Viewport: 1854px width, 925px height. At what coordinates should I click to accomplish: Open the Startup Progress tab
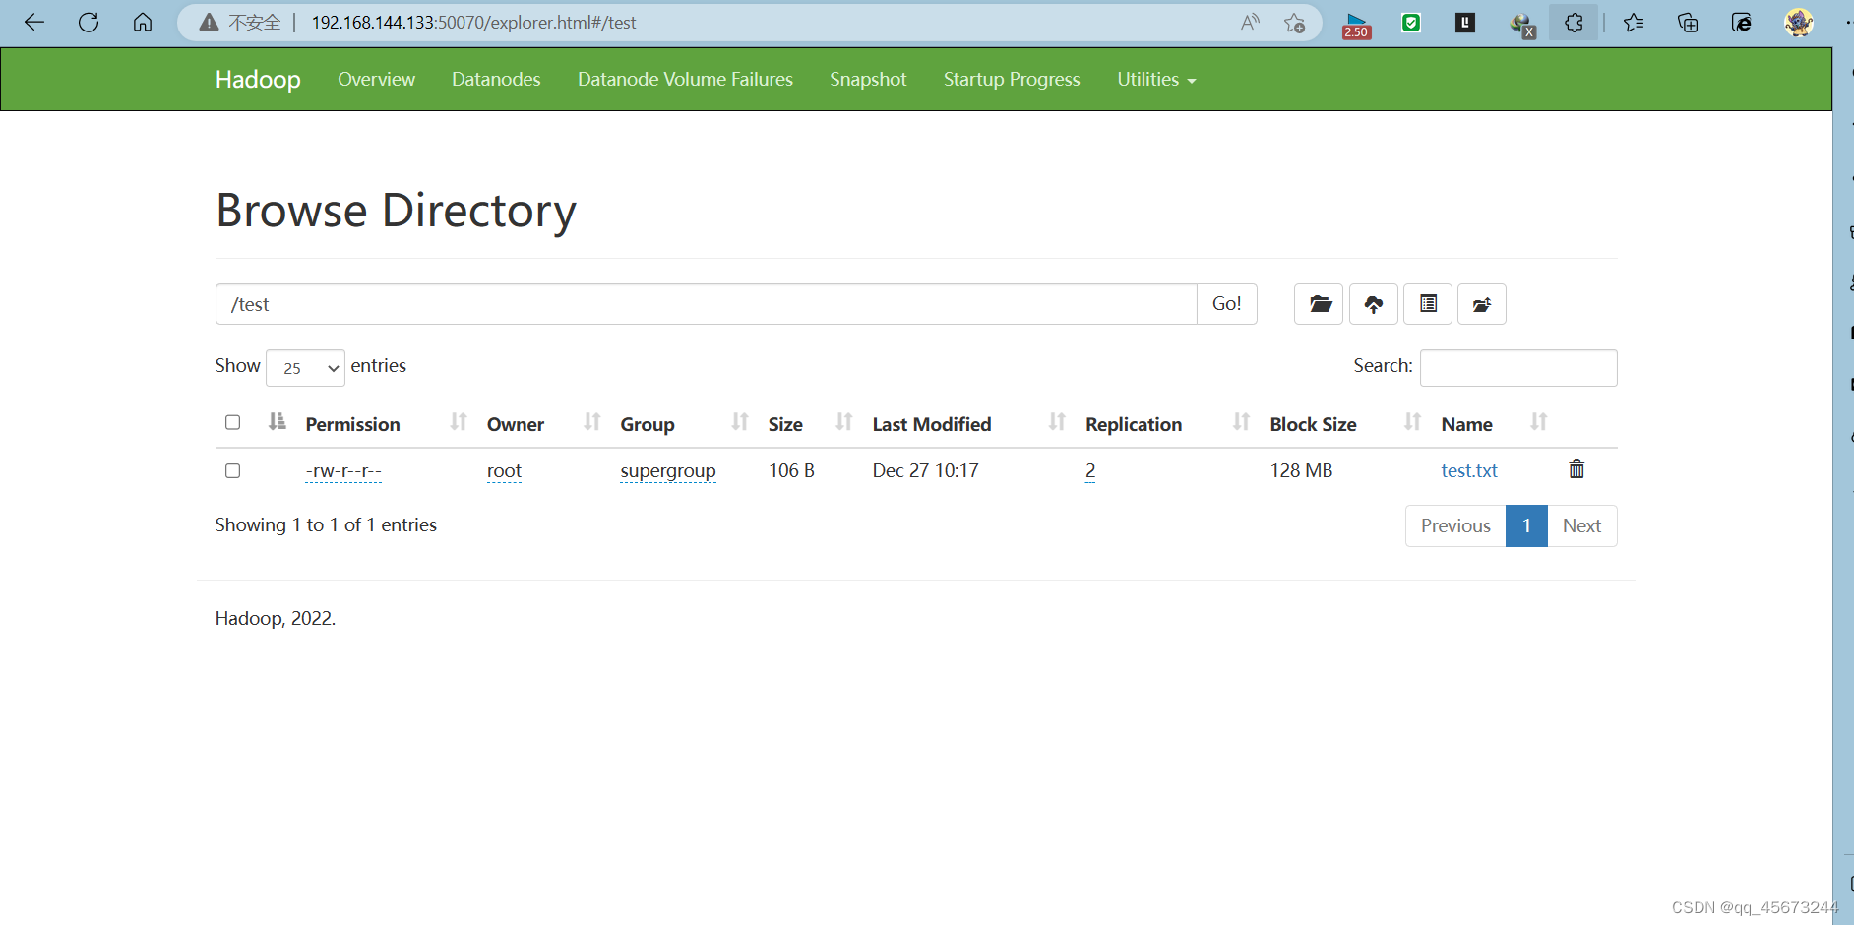click(1012, 79)
